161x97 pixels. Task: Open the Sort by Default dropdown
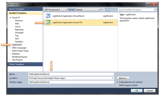88,10
